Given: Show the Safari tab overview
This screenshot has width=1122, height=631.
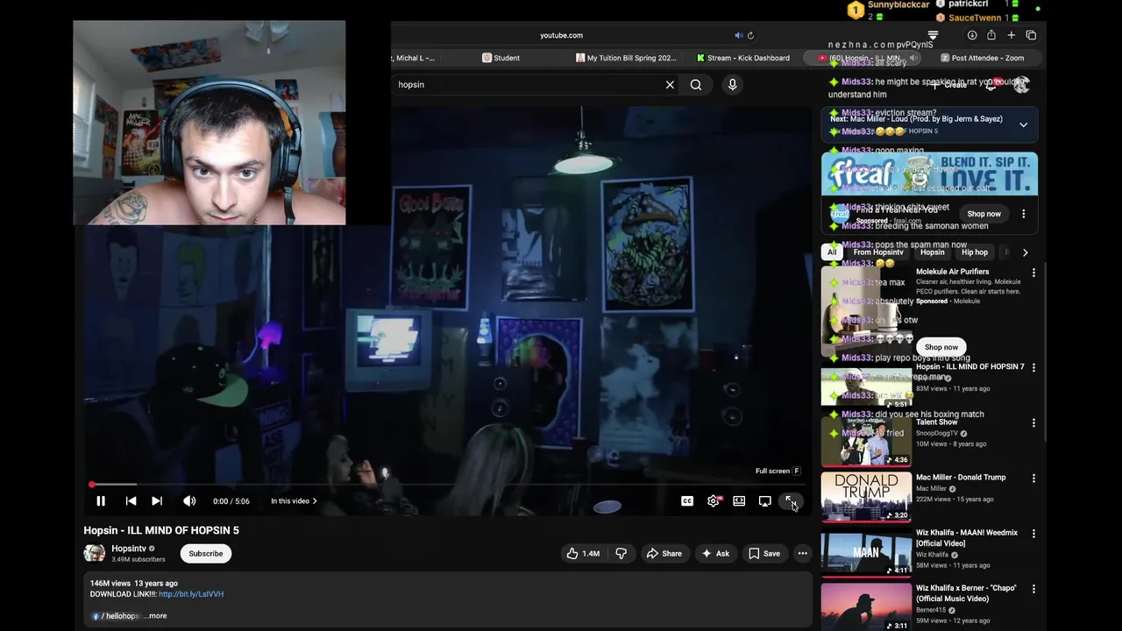Looking at the screenshot, I should pyautogui.click(x=1031, y=35).
